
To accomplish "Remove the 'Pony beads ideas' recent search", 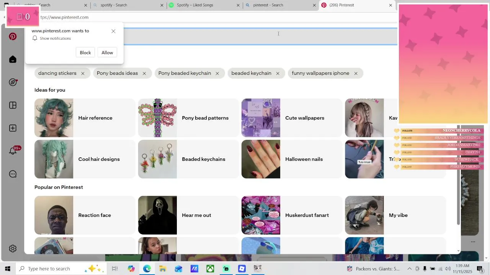I will 144,73.
